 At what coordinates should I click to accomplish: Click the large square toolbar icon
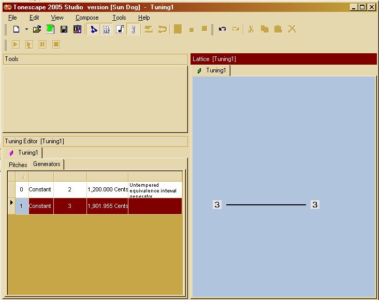coord(178,29)
